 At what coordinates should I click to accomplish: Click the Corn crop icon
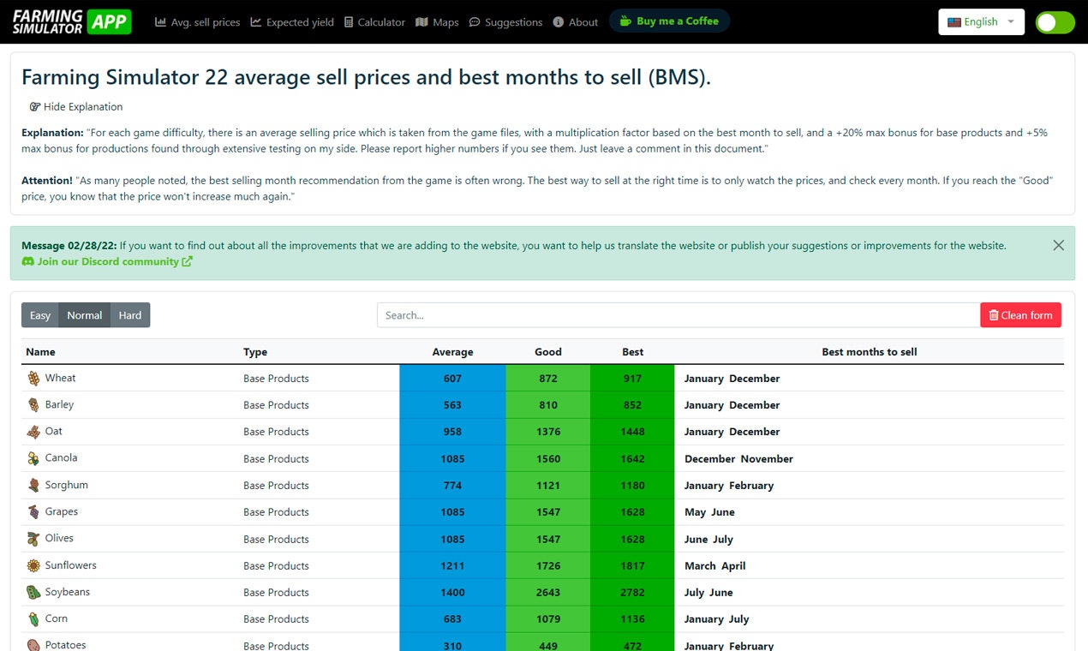click(33, 619)
